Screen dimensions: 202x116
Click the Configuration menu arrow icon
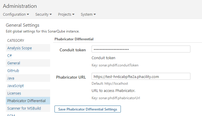click(28, 14)
